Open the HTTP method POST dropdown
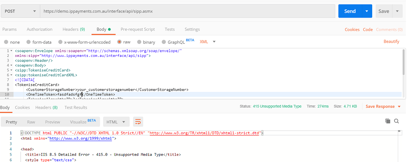The width and height of the screenshot is (407, 162). click(x=20, y=11)
